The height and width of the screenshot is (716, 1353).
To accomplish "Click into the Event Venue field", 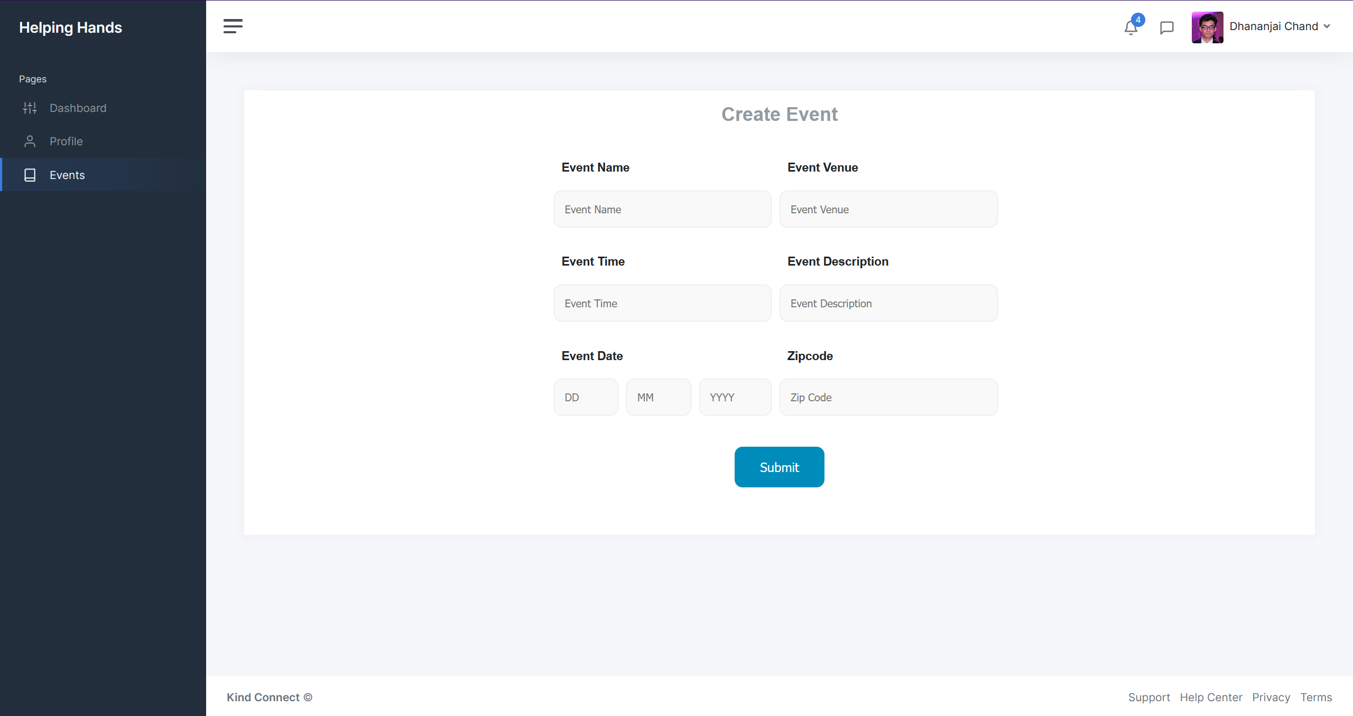I will coord(888,209).
